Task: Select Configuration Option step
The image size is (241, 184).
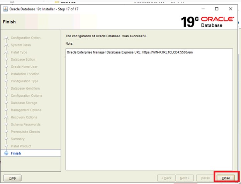Action: coord(25,38)
